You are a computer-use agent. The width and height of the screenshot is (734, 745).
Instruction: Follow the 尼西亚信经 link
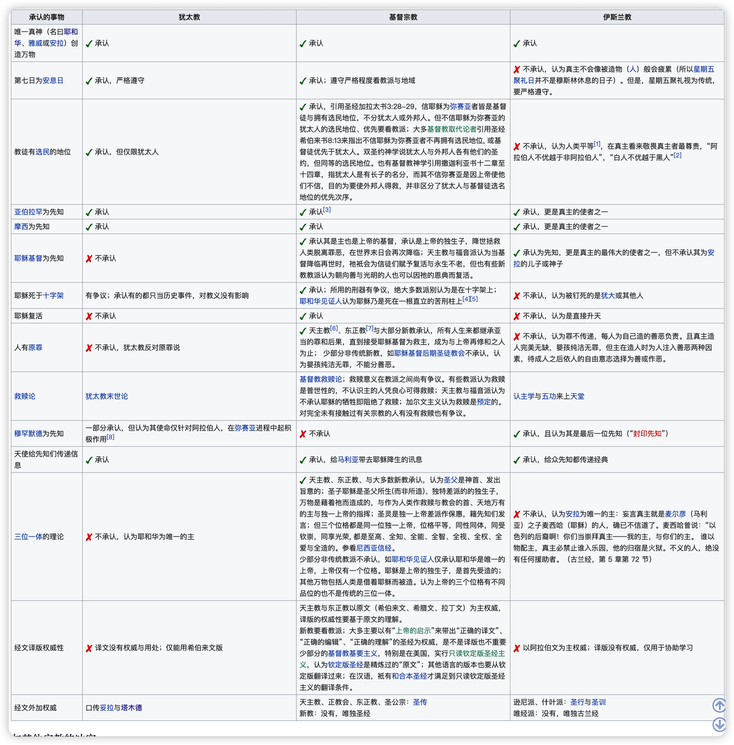click(374, 548)
